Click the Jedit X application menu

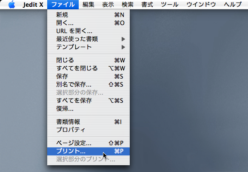click(33, 5)
